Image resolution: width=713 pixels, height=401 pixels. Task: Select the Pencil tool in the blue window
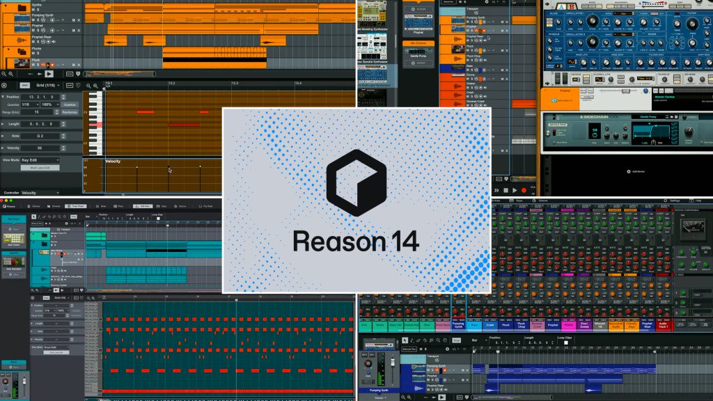[x=412, y=340]
